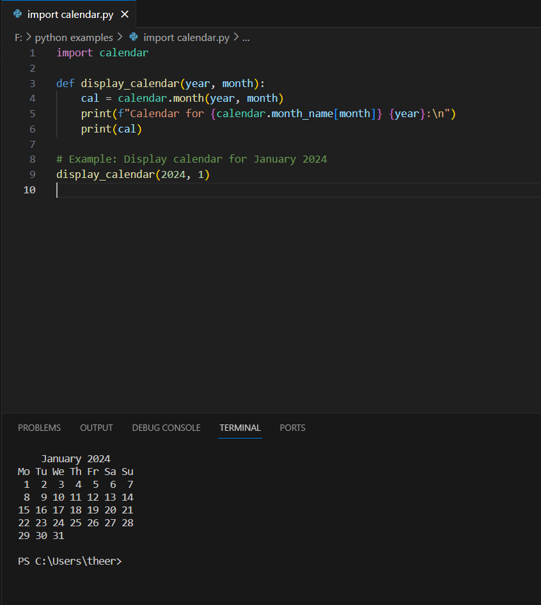Open the DEBUG CONSOLE panel tab

pos(166,428)
